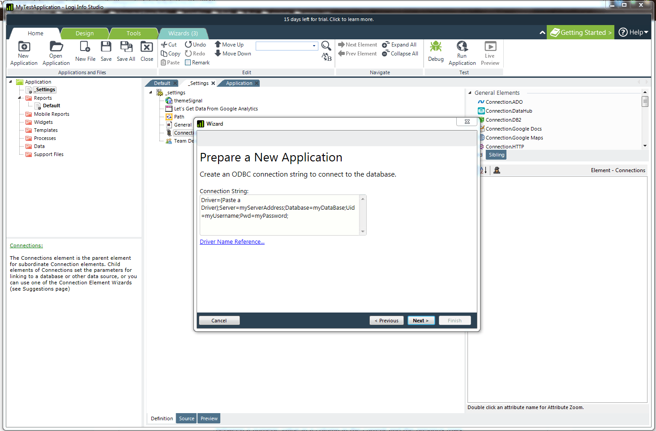Collapse the _settings tree node
Image resolution: width=656 pixels, height=431 pixels.
[x=151, y=92]
